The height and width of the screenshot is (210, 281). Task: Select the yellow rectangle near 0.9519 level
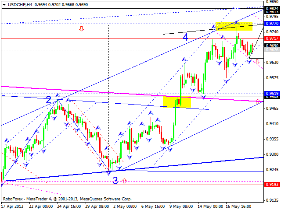coord(177,101)
